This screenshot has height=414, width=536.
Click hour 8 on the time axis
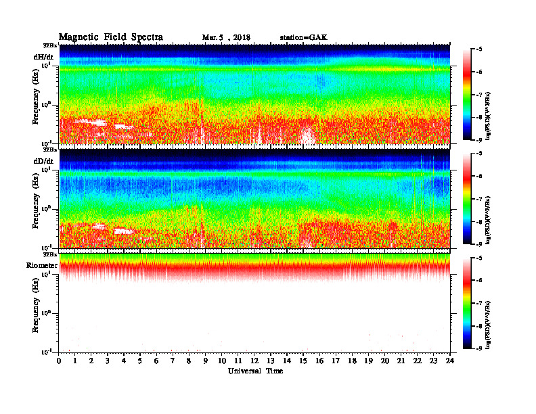pos(189,361)
